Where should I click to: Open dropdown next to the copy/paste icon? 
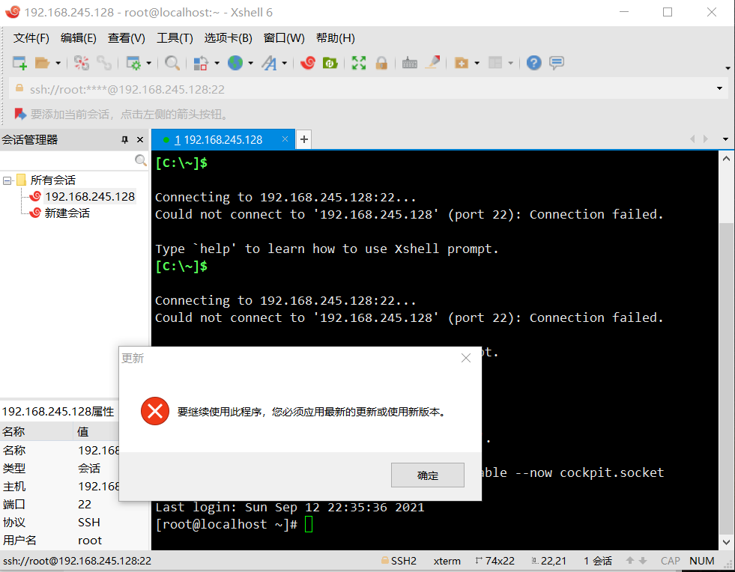click(217, 63)
